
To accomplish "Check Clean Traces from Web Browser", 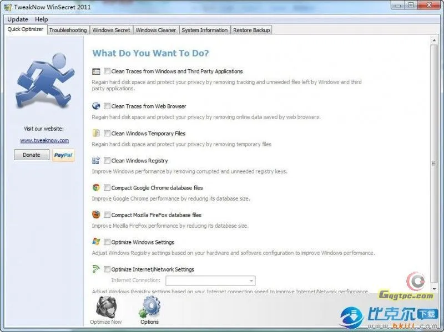I will [x=107, y=106].
